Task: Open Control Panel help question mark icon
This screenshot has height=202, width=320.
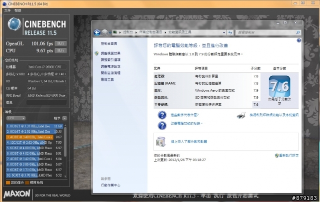Action: pos(299,40)
